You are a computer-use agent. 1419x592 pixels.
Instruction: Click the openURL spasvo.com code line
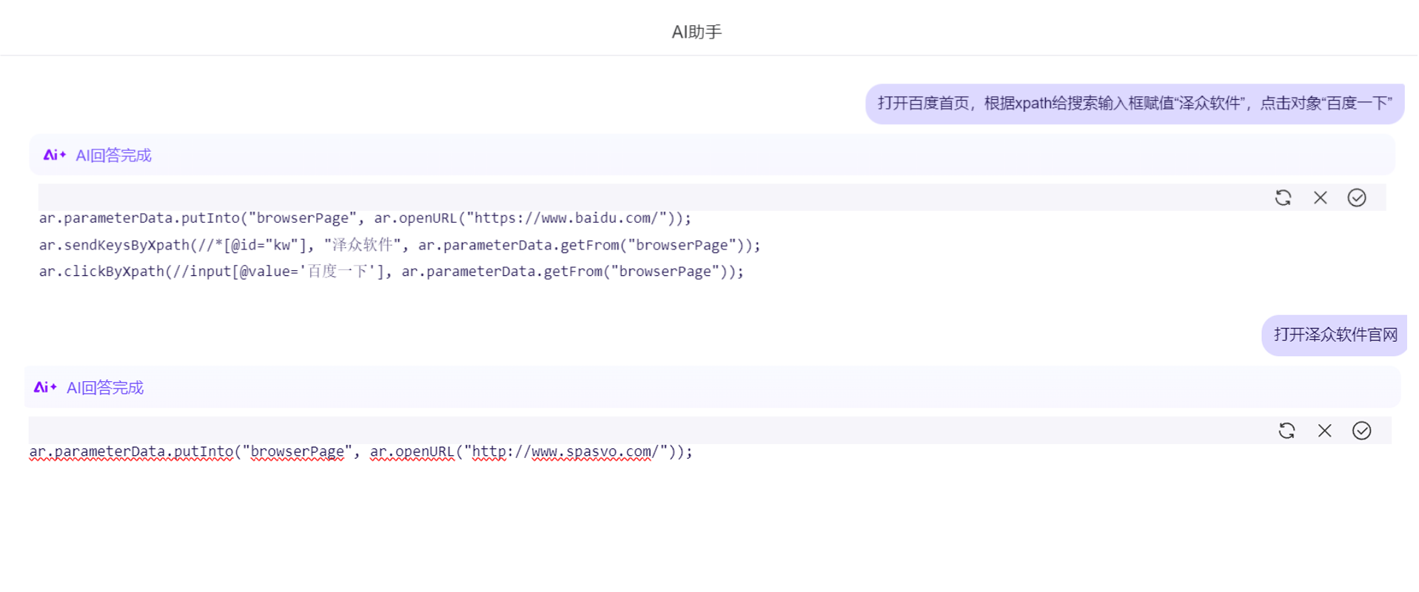tap(360, 451)
